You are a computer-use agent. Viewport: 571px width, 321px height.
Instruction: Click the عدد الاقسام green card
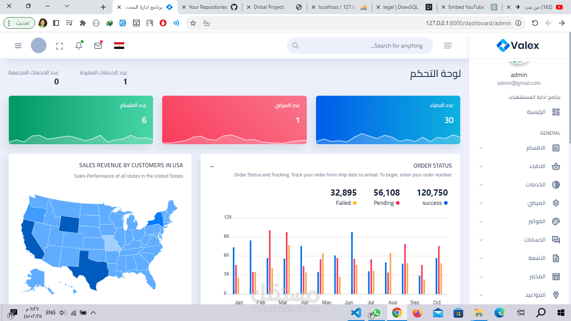81,120
